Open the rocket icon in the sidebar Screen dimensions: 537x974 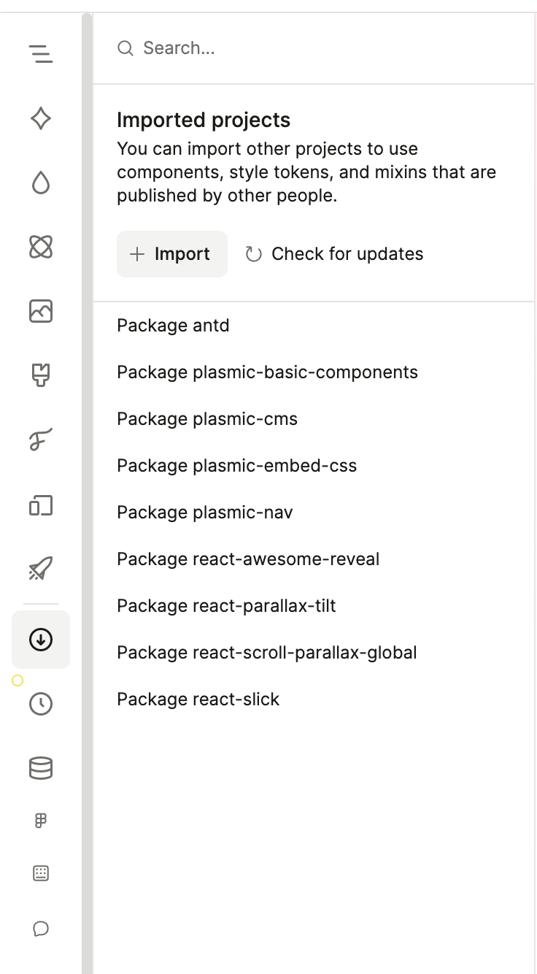click(41, 569)
